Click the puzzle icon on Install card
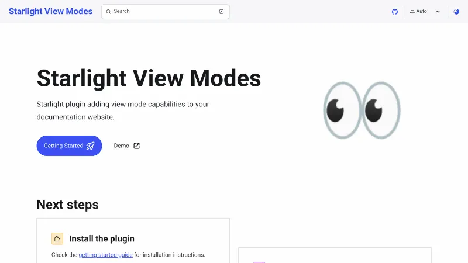Viewport: 468px width, 263px height. [57, 238]
